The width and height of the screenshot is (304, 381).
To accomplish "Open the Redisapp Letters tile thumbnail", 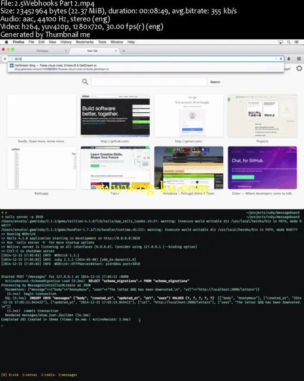I will tap(42, 168).
